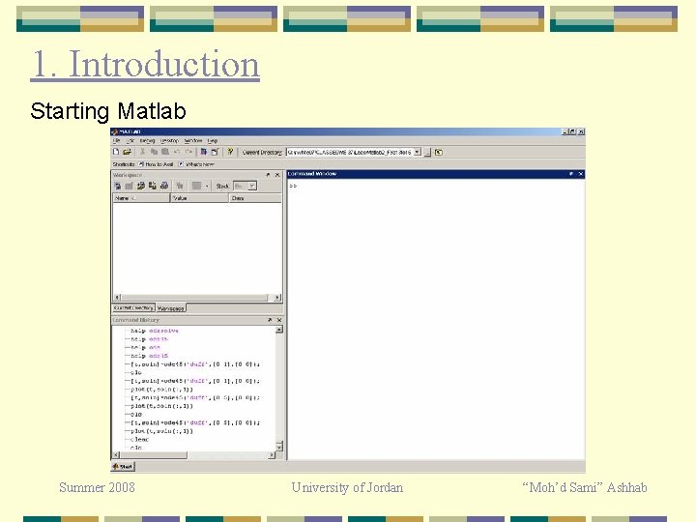696x522 pixels.
Task: Click the Command Window prompt
Action: click(293, 186)
